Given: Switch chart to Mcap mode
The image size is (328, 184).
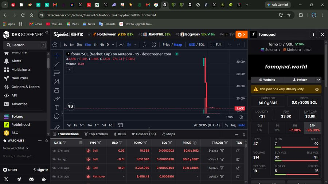Looking at the screenshot, I should click(178, 45).
